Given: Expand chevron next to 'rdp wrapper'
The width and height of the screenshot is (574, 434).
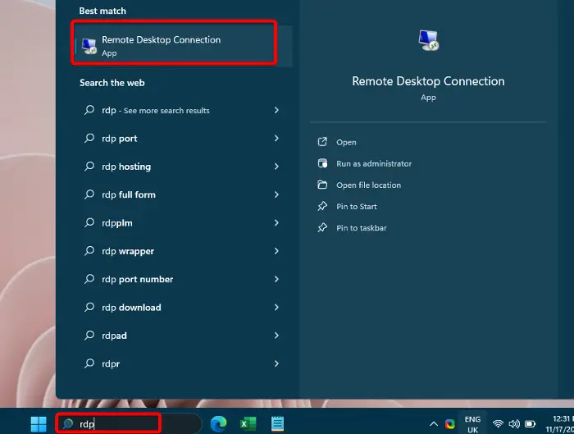Looking at the screenshot, I should (x=276, y=251).
